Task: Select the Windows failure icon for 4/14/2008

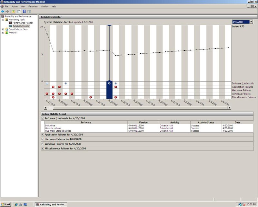Action: coord(72,94)
